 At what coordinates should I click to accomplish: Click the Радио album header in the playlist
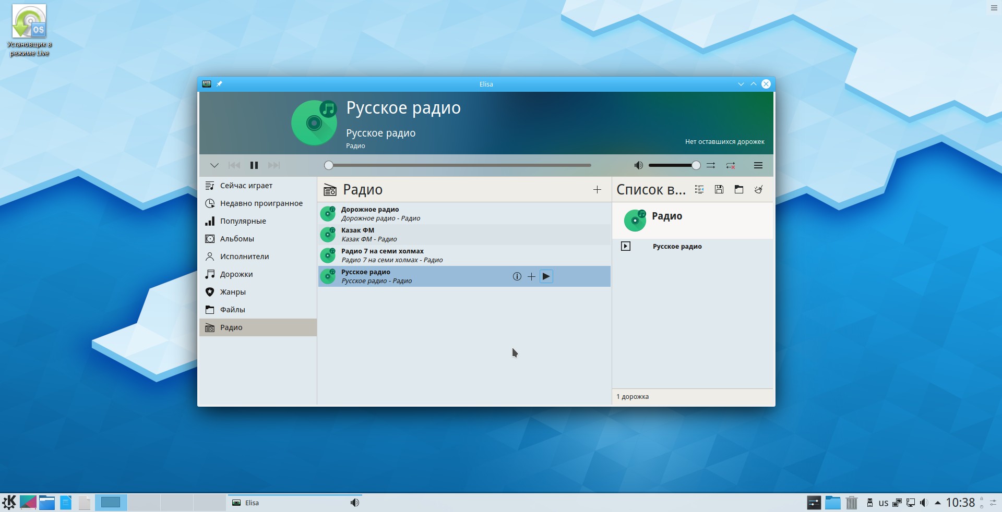click(x=693, y=221)
